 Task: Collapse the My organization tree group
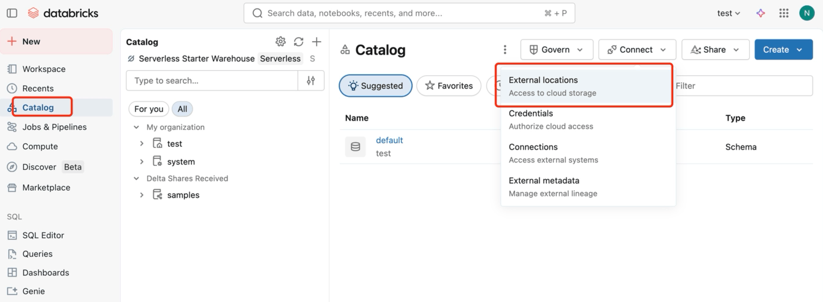(x=136, y=127)
